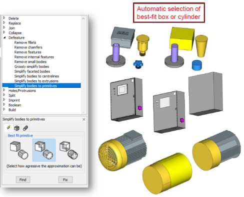244x197 pixels.
Task: Select Simplify bodies to extrusions
Action: coord(36,81)
